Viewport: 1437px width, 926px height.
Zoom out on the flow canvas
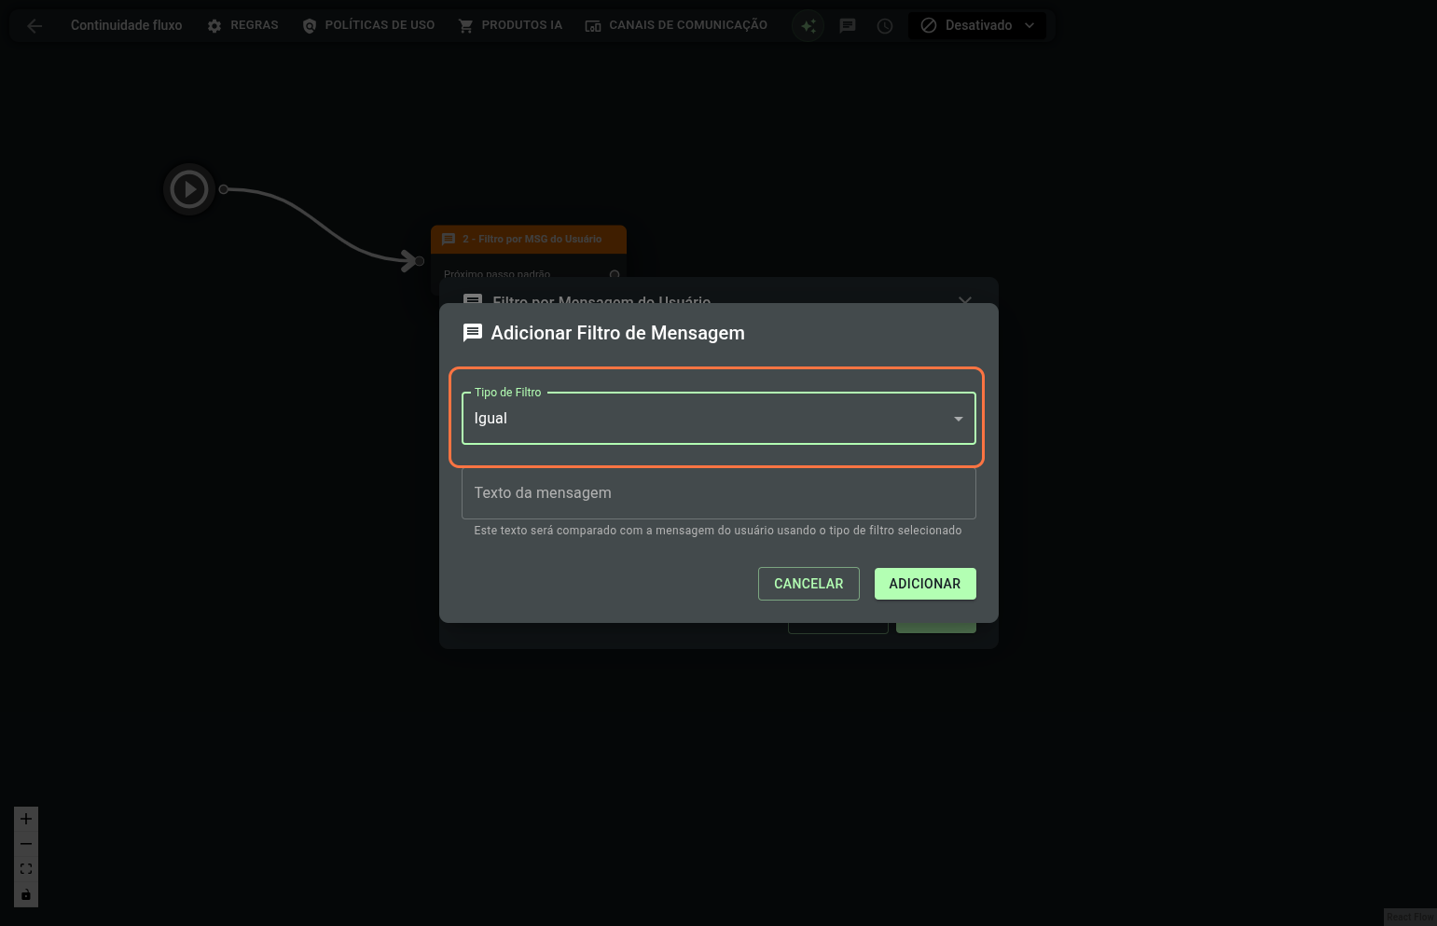(x=26, y=844)
